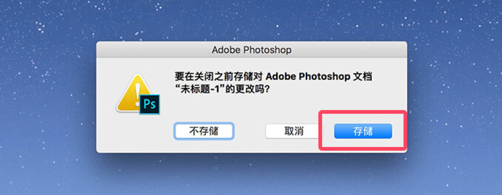Image resolution: width=502 pixels, height=195 pixels.
Task: Click the starry desktop background above dialog
Action: point(251,20)
